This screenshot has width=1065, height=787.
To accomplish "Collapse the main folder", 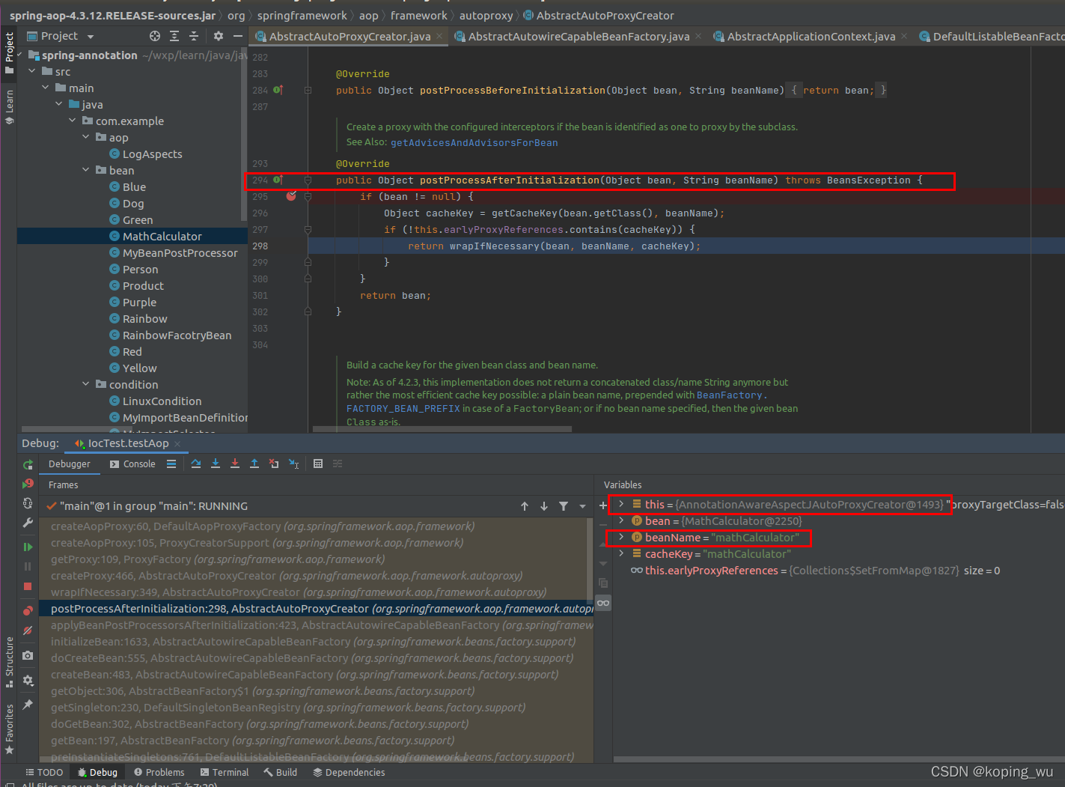I will (45, 88).
